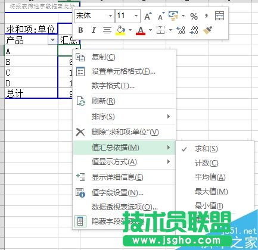Click the accounting number format icon
258x250 pixels.
173,16
